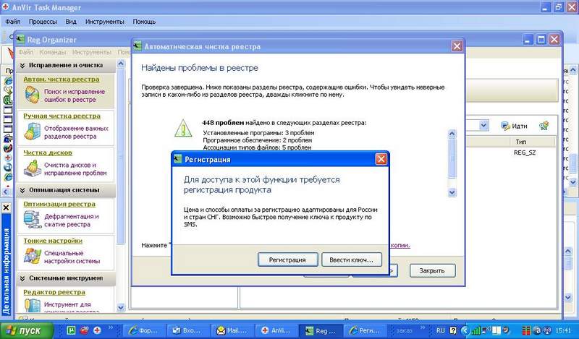The height and width of the screenshot is (339, 579).
Task: Click the icon right of Идти button
Action: pyautogui.click(x=544, y=126)
